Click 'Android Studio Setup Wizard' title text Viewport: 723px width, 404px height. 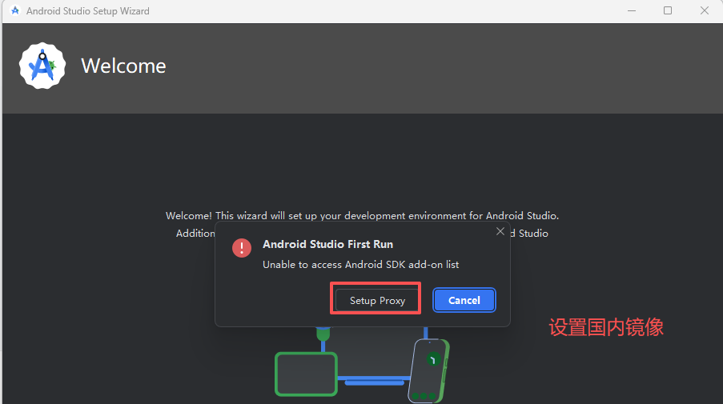[x=87, y=11]
